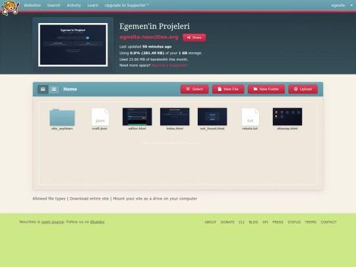
Task: Click the sitemap.html file name
Action: click(x=287, y=129)
